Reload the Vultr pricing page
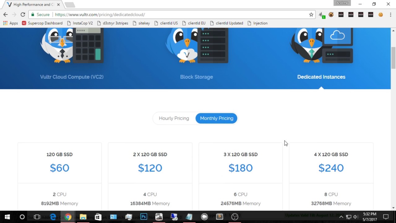396x223 pixels. [x=23, y=15]
